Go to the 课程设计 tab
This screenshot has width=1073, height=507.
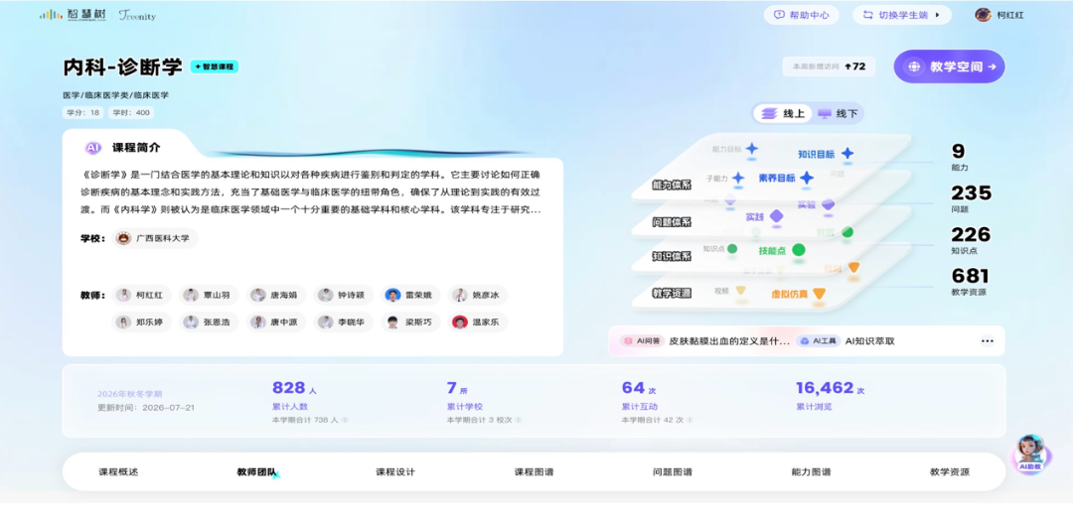tap(394, 472)
